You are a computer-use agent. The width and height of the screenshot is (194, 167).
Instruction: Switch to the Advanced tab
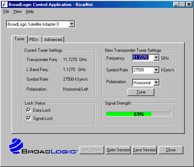[53, 40]
